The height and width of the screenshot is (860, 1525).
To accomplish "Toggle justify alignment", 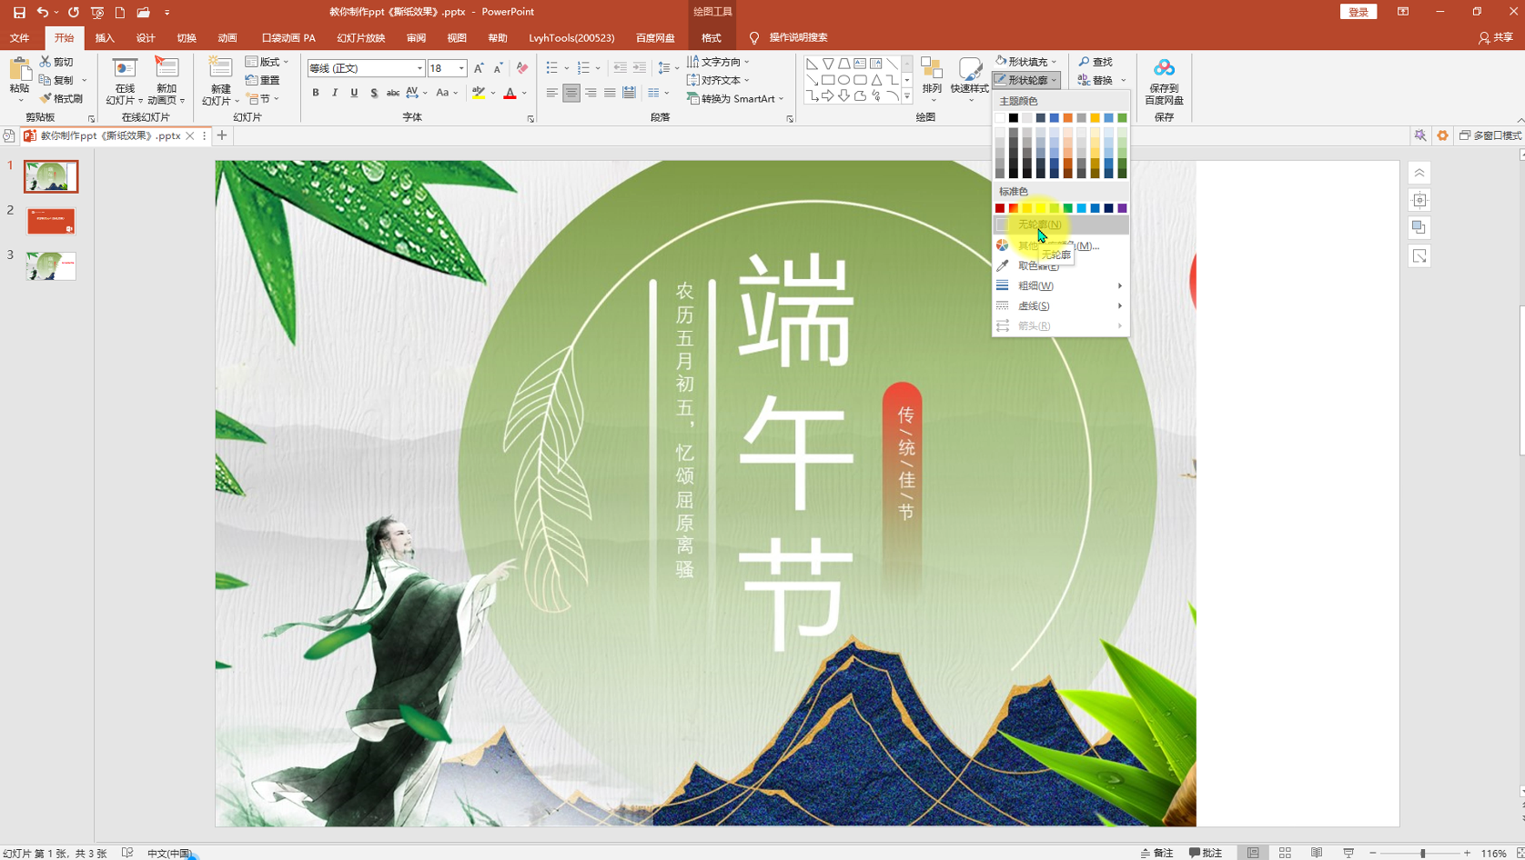I will pos(610,93).
